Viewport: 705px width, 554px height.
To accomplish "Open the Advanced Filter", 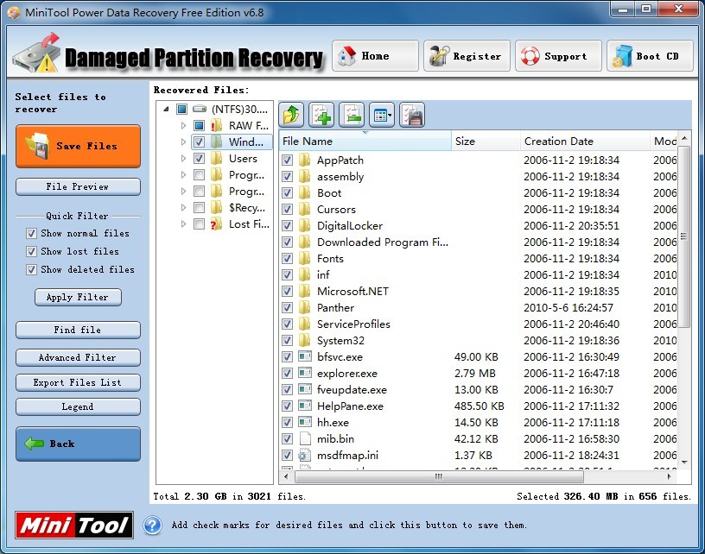I will coord(78,358).
